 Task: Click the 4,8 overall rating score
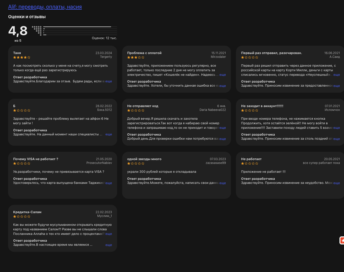tap(18, 31)
